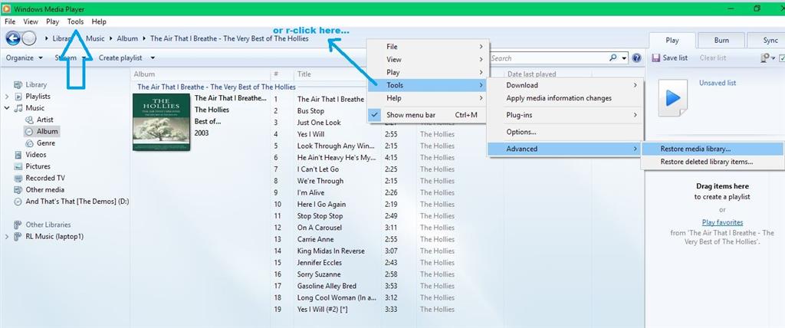Switch to the Burn tab
Screen dimensions: 785x328
click(721, 40)
